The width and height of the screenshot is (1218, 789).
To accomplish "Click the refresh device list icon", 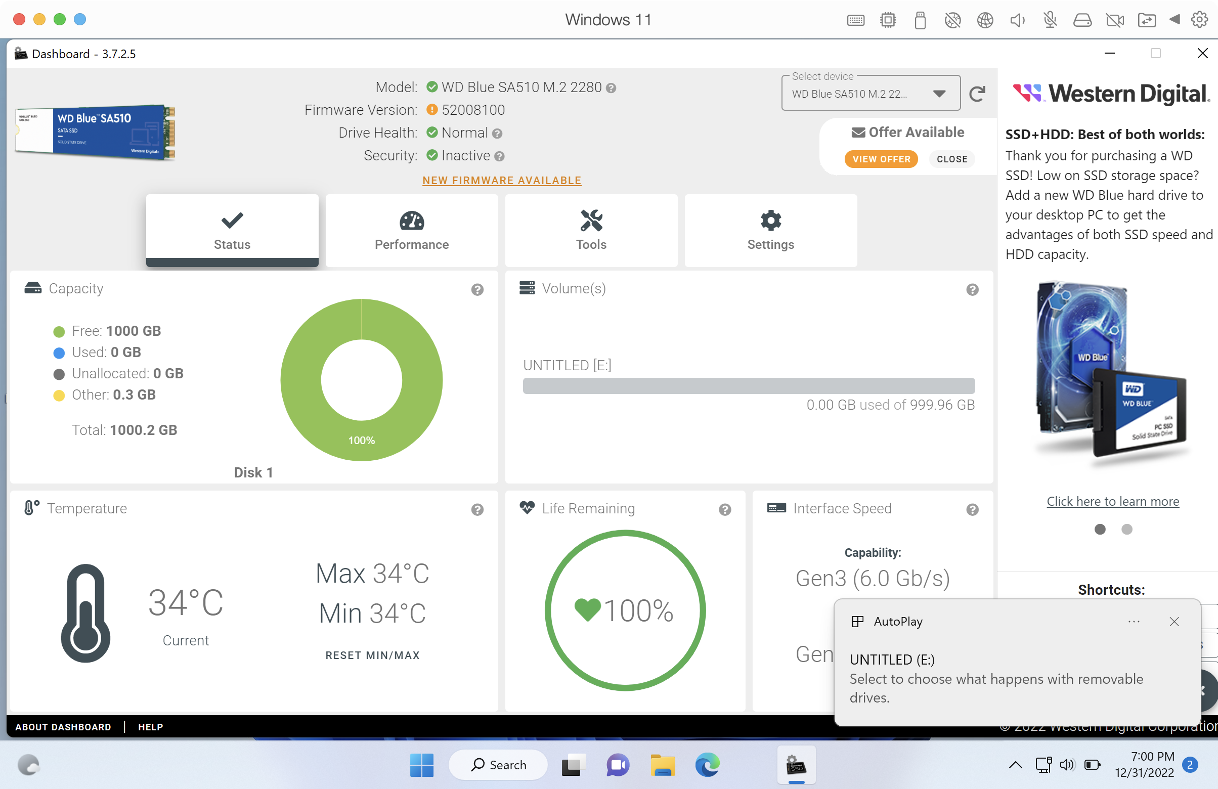I will point(977,94).
